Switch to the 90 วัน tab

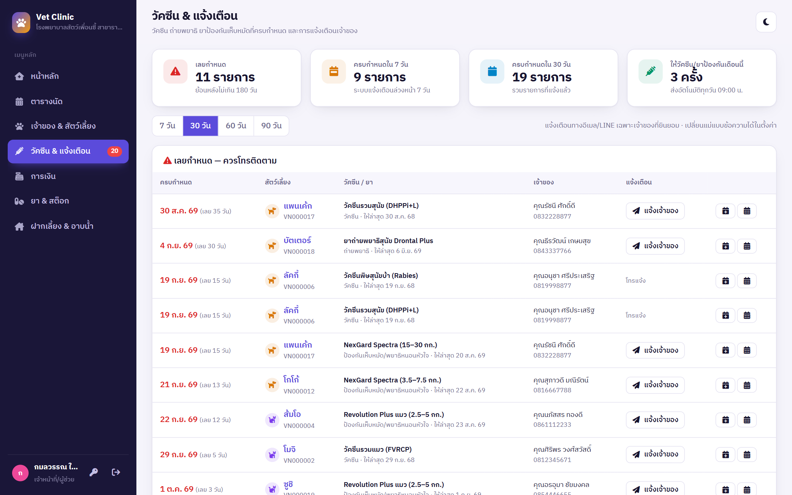[x=271, y=126]
